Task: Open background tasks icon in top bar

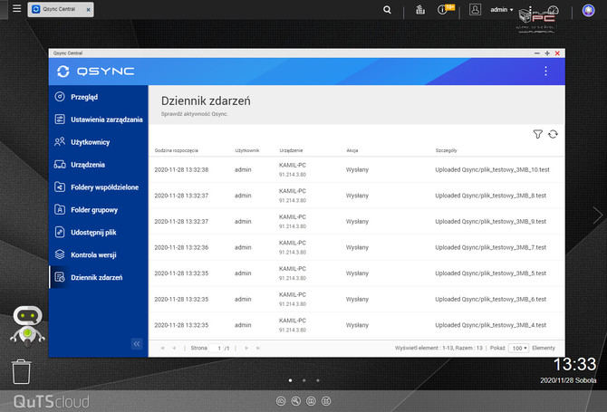Action: point(420,10)
